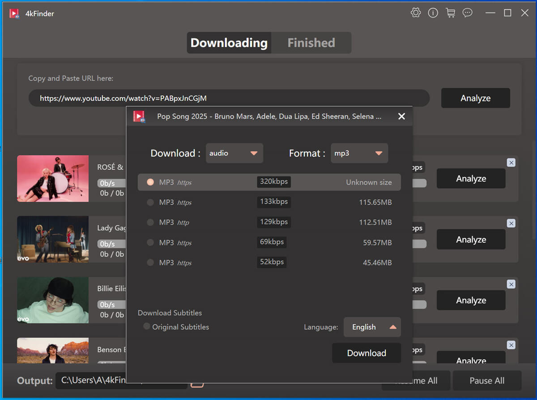Open the Format dropdown showing mp3
Image resolution: width=537 pixels, height=400 pixels.
pos(359,153)
